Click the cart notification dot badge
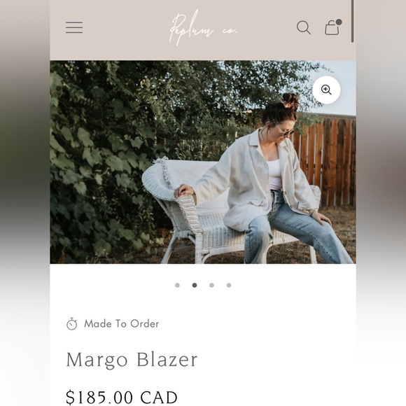The width and height of the screenshot is (406, 406). 338,22
